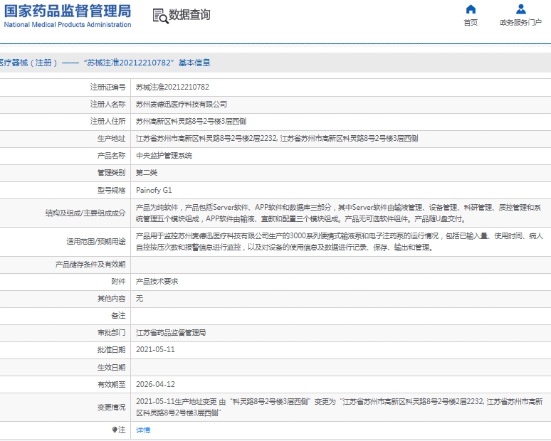Click the 管理类别 row label
Screen dimensions: 551x441
(111, 173)
